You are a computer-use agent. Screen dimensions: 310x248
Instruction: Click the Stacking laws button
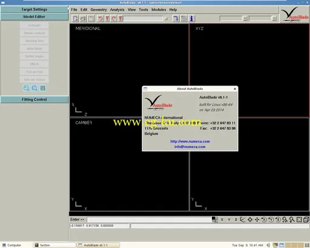pyautogui.click(x=35, y=41)
